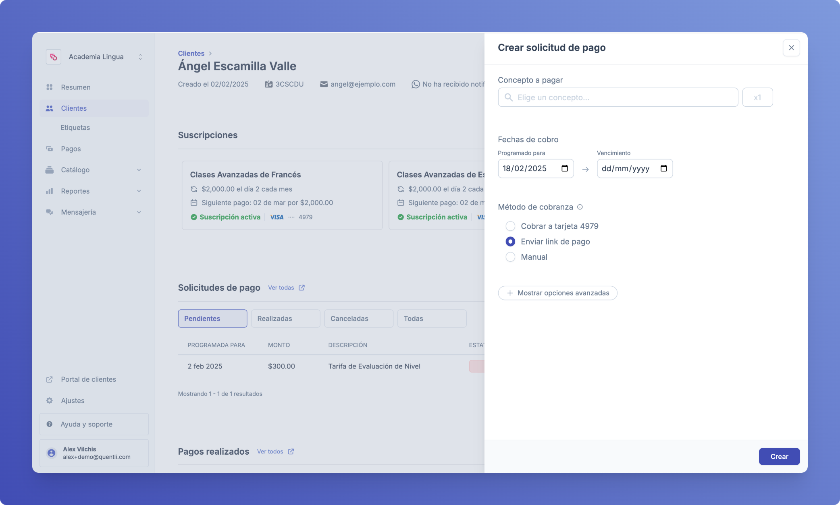Click the Resumen dashboard icon in sidebar

click(x=50, y=87)
